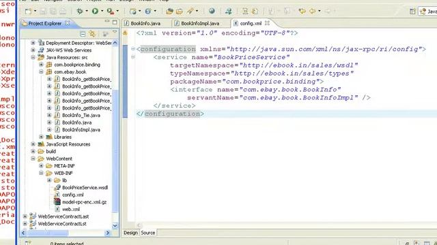This screenshot has width=437, height=245.
Task: Click Project Explorer scroll up arrow
Action: [115, 43]
